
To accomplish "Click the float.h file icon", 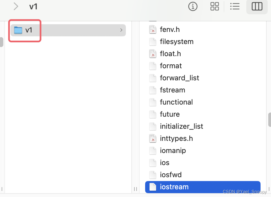I will [153, 54].
